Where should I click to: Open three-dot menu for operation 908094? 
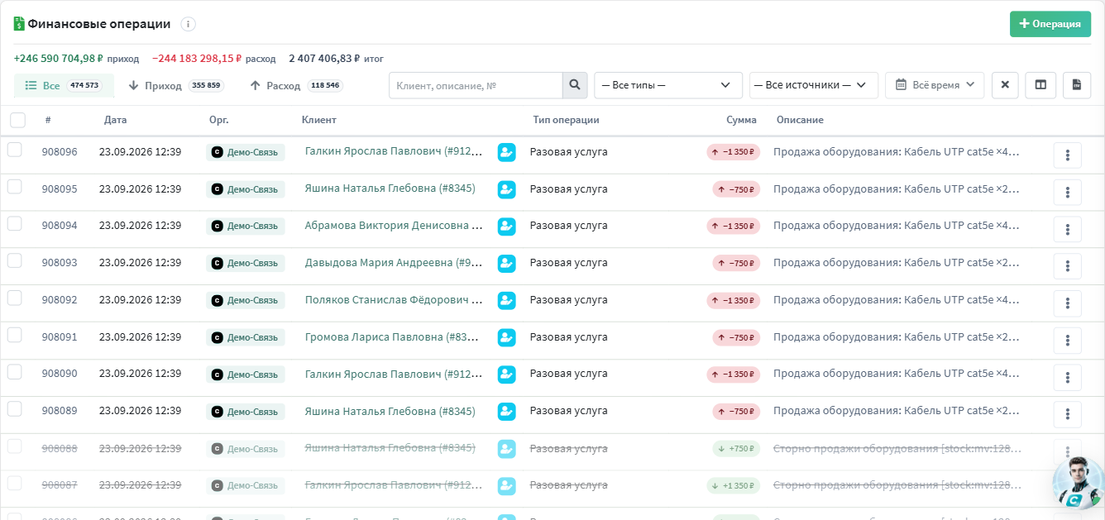[x=1068, y=230]
